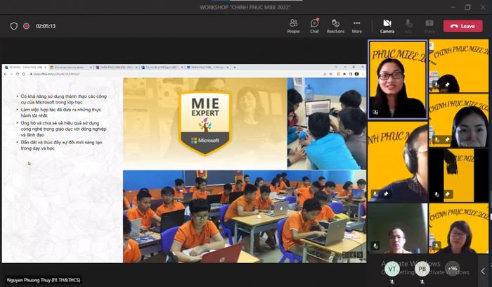492x287 pixels.
Task: Turn the Camera on
Action: (387, 26)
